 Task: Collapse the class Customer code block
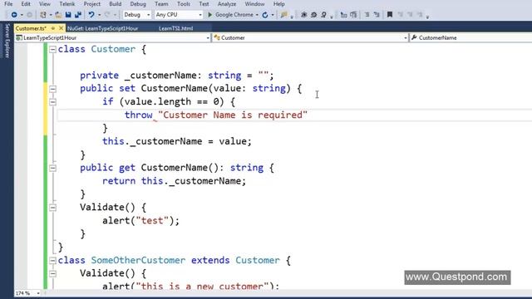click(52, 50)
